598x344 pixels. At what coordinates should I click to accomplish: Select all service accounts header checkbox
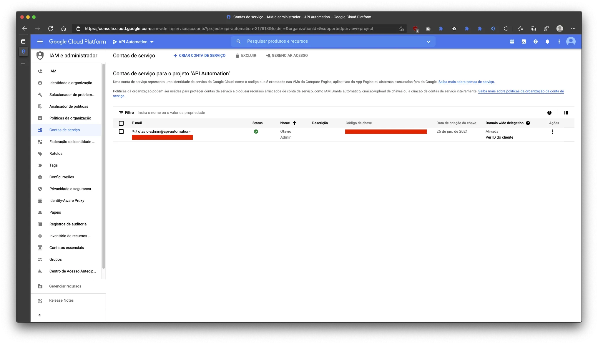(x=121, y=123)
